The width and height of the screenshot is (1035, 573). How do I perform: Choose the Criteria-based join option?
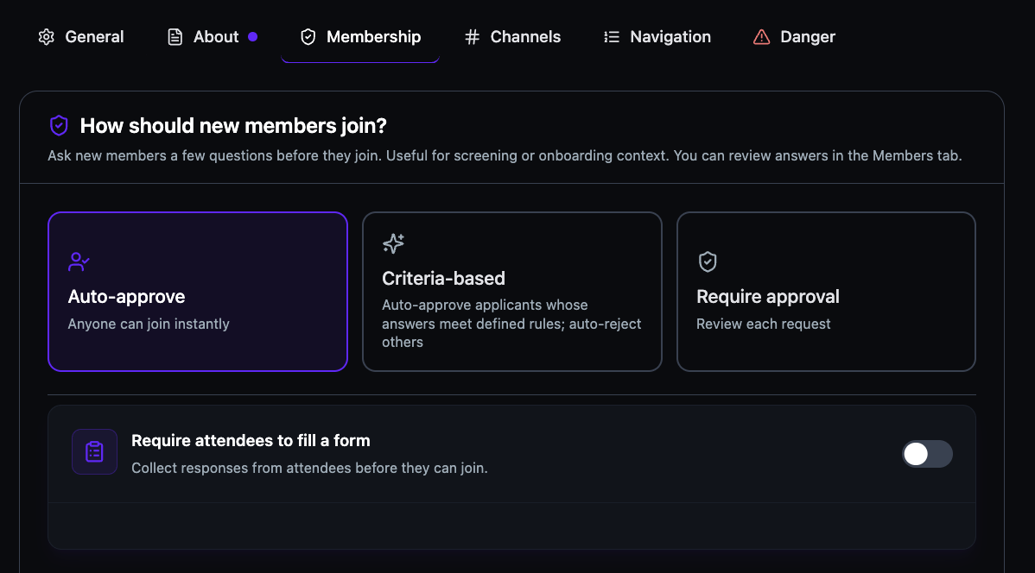click(x=512, y=292)
